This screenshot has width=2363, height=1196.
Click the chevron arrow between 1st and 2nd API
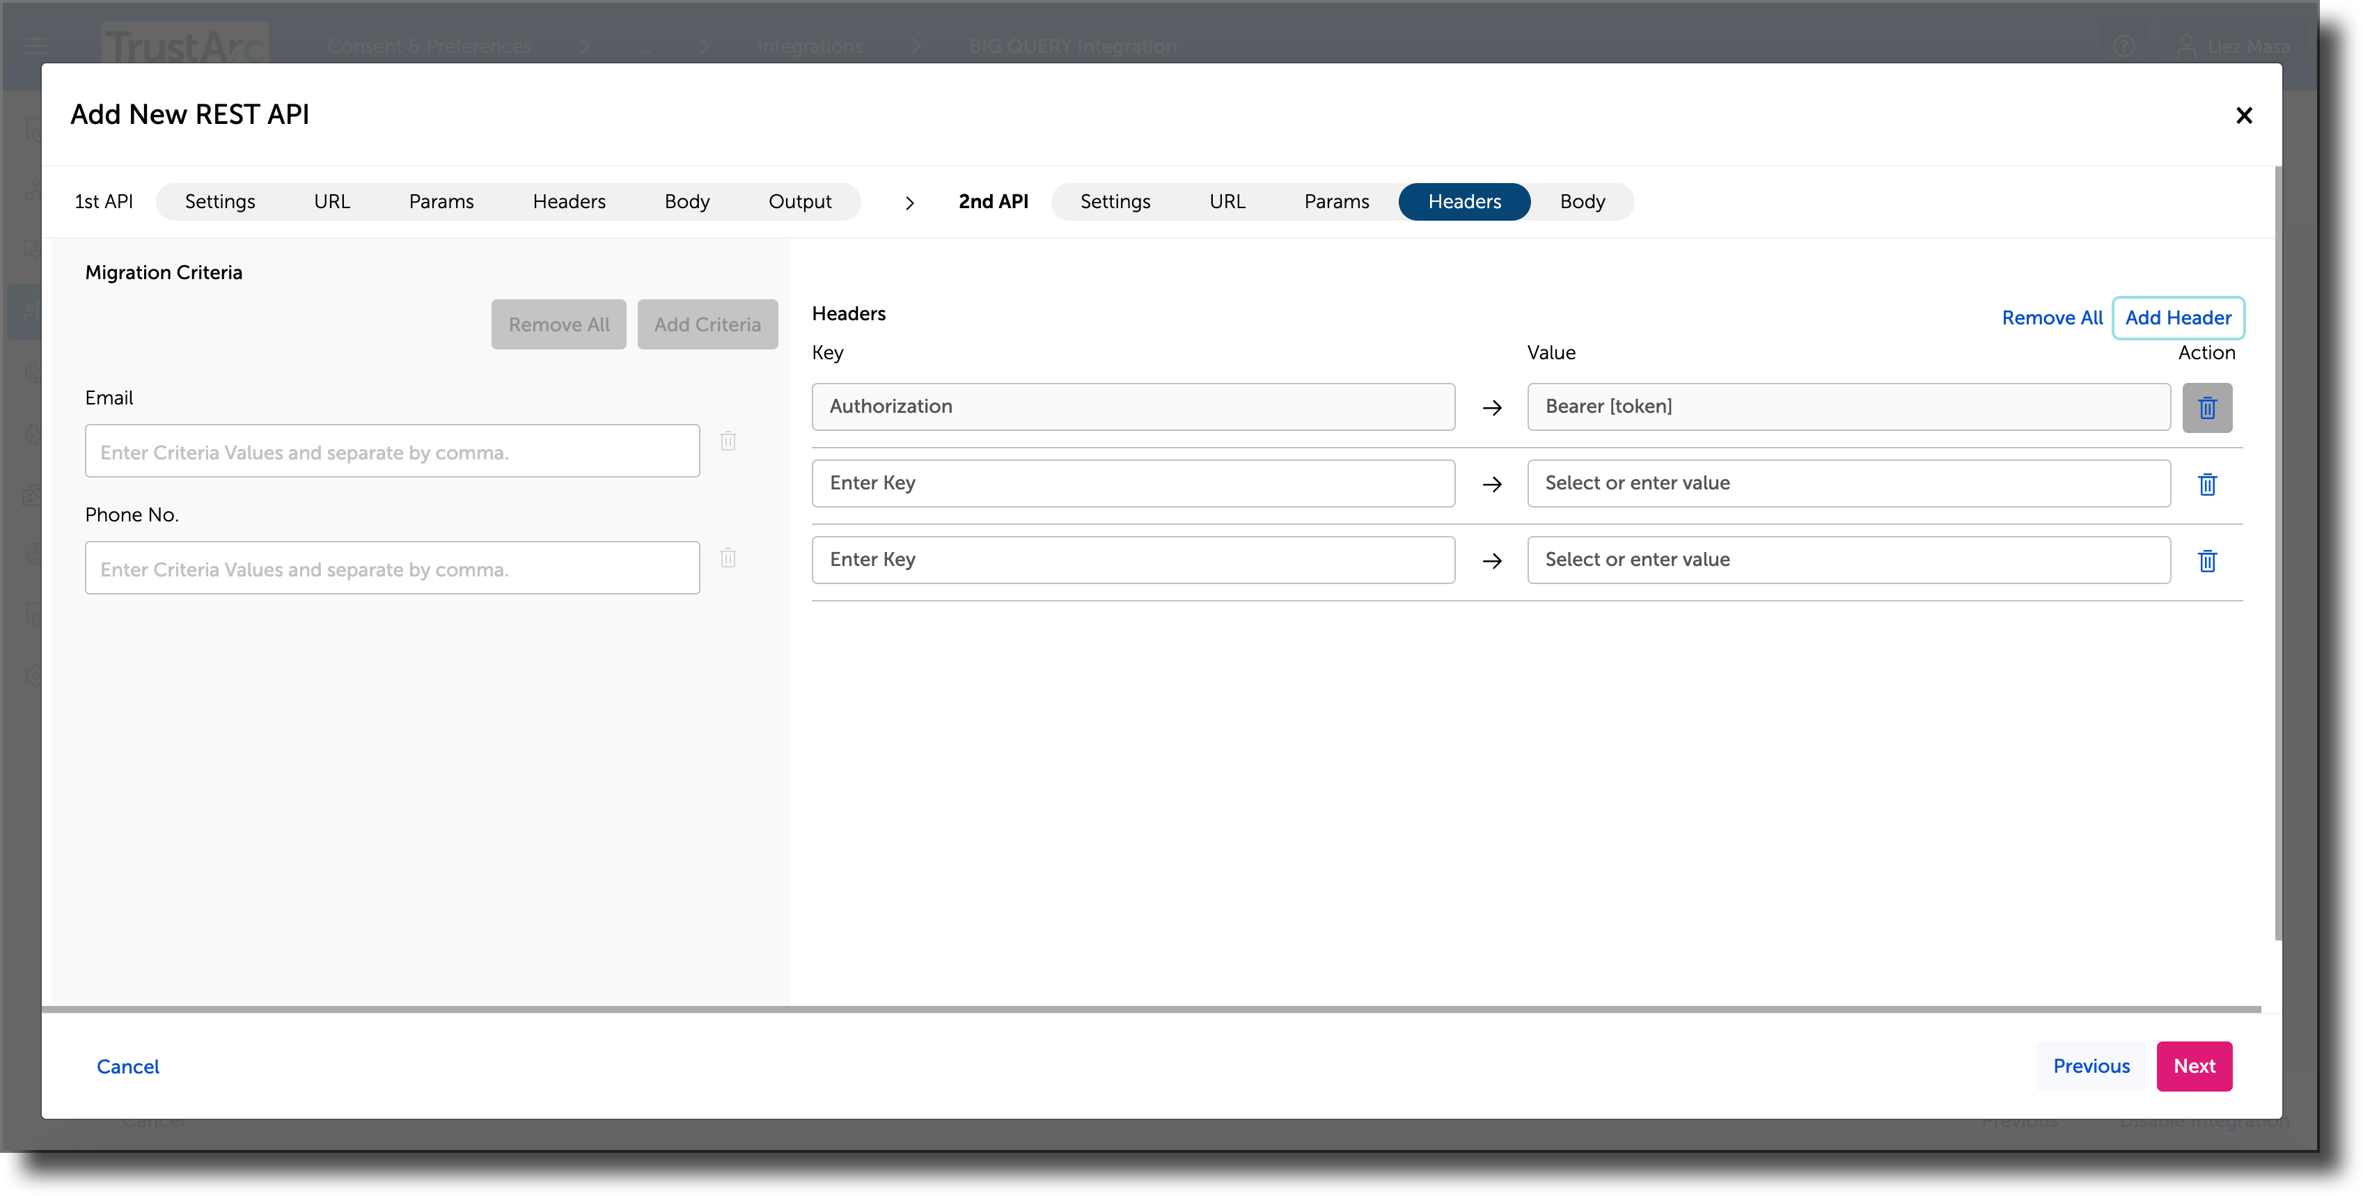coord(909,203)
